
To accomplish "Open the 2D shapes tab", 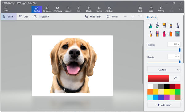I will (x=47, y=9).
